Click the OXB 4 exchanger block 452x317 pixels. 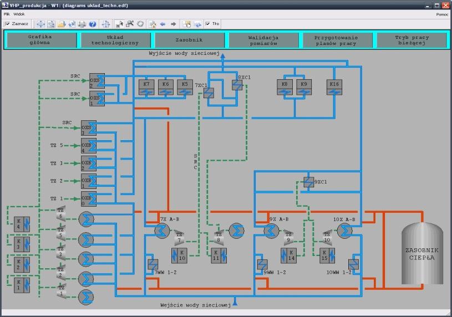(89, 146)
